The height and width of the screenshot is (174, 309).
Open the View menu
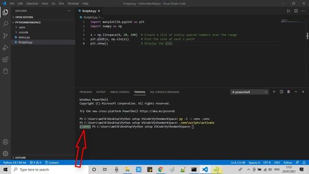[x=45, y=3]
